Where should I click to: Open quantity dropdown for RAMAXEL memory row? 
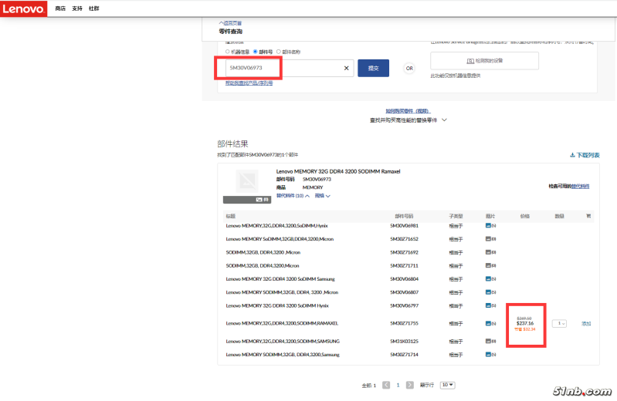click(559, 323)
